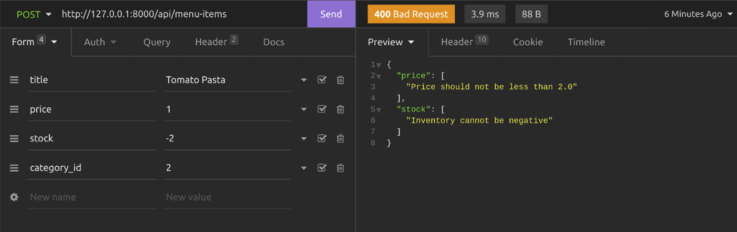The image size is (737, 232).
Task: Grab the drag handle beside title
Action: 14,80
